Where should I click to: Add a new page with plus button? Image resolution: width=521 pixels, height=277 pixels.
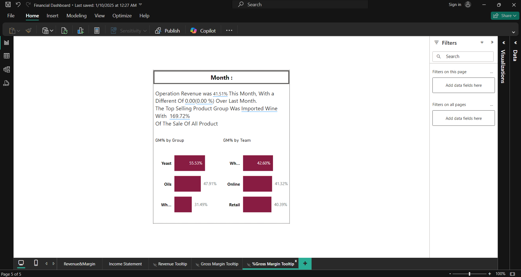click(305, 263)
